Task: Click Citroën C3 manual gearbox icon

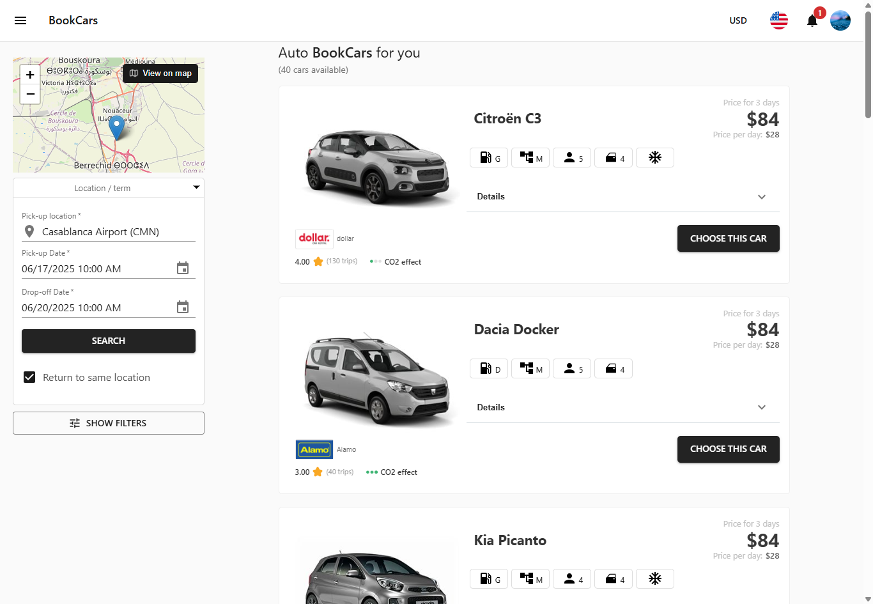Action: [530, 158]
